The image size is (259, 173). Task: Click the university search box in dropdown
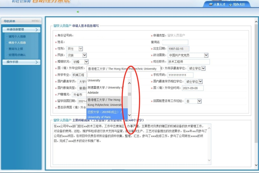[109, 75]
